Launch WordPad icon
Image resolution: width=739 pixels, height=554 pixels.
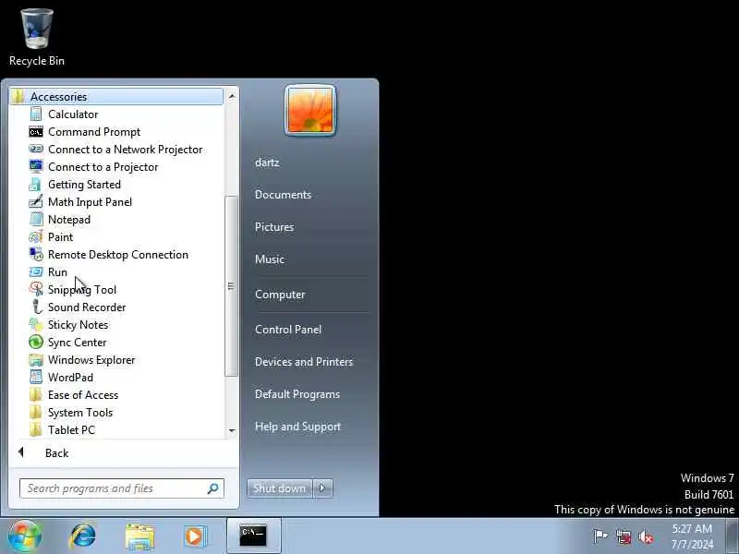coord(36,378)
